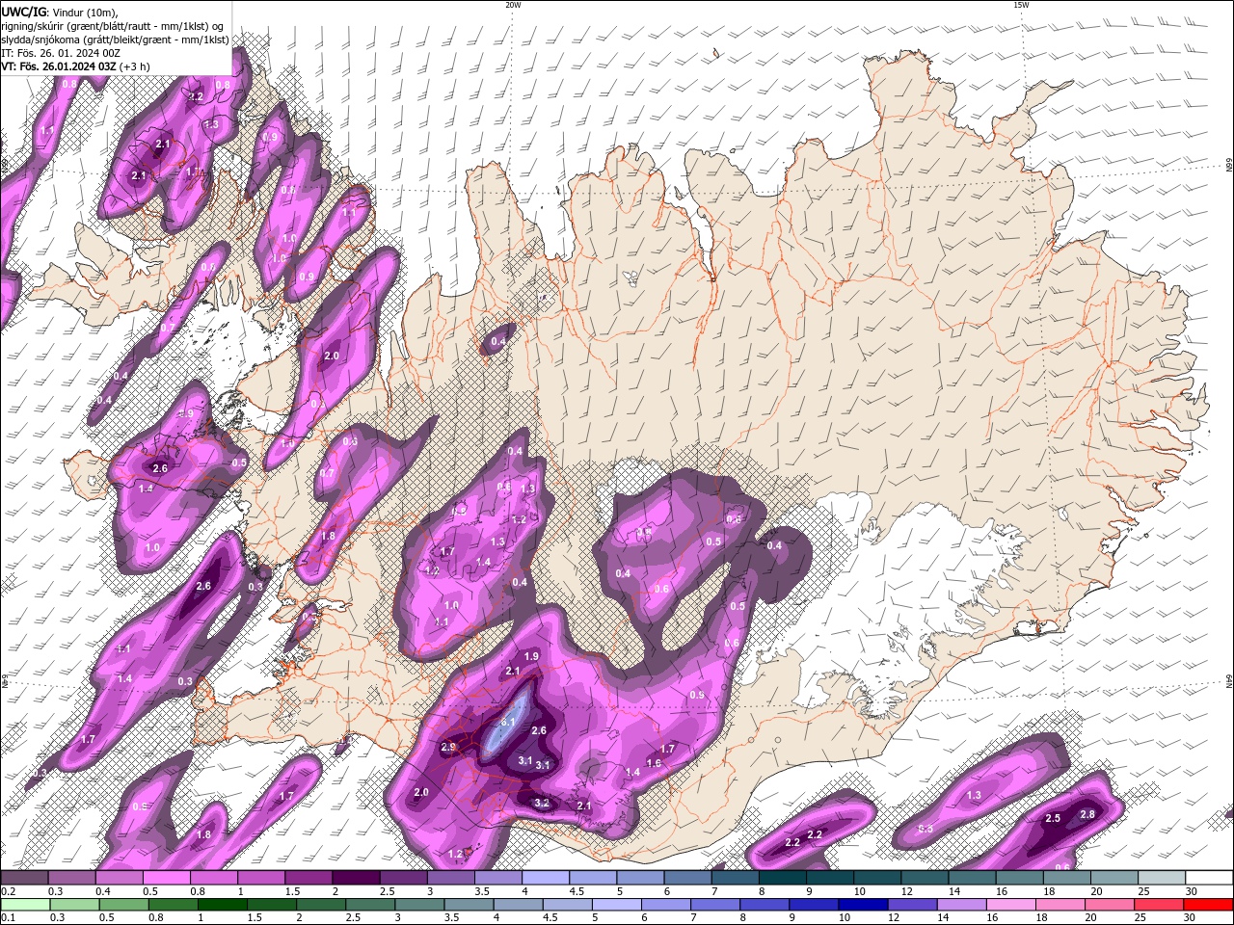Click the slydda/snjókoma legend description line
This screenshot has height=925, width=1234.
115,40
